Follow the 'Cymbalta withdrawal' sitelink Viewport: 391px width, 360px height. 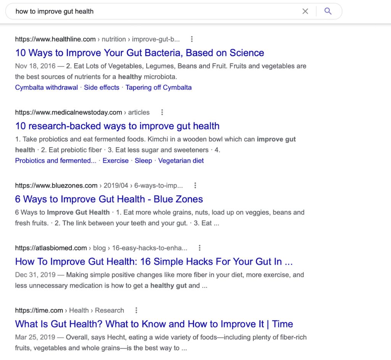[46, 88]
